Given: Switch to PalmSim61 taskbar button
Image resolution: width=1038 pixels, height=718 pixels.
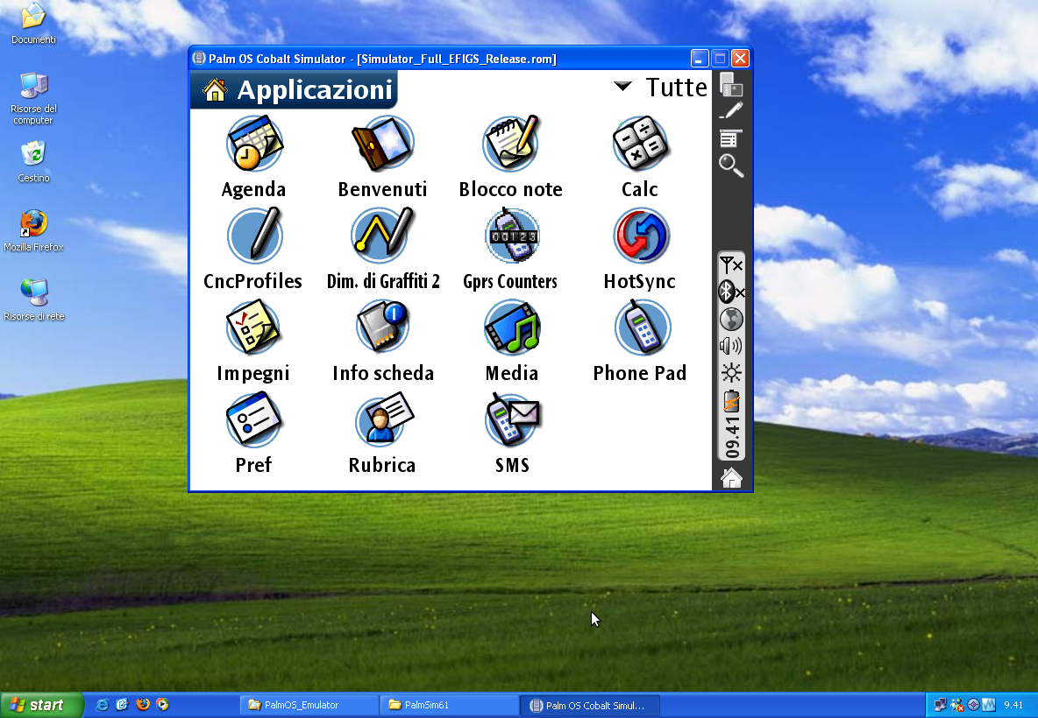Looking at the screenshot, I should tap(450, 705).
